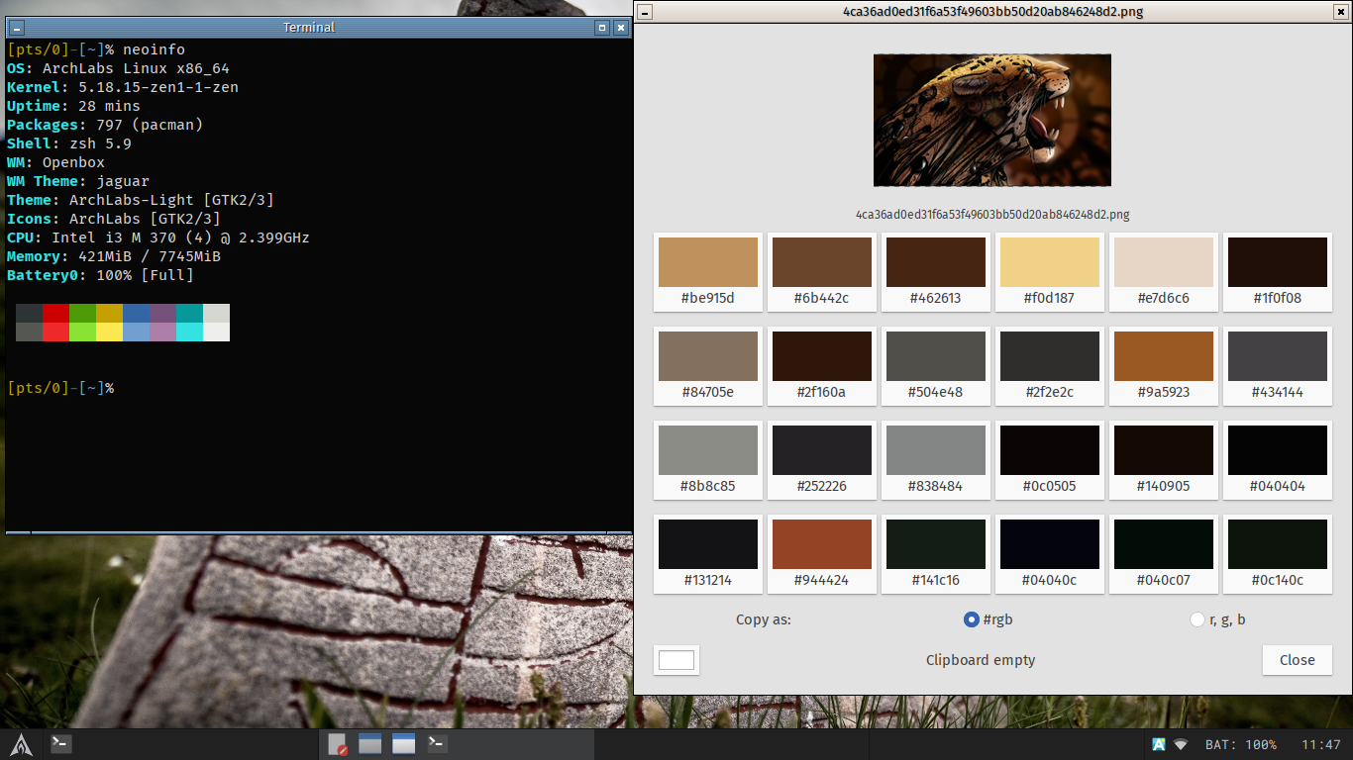
Task: Choose the #504e48 gray swatch
Action: tap(936, 366)
